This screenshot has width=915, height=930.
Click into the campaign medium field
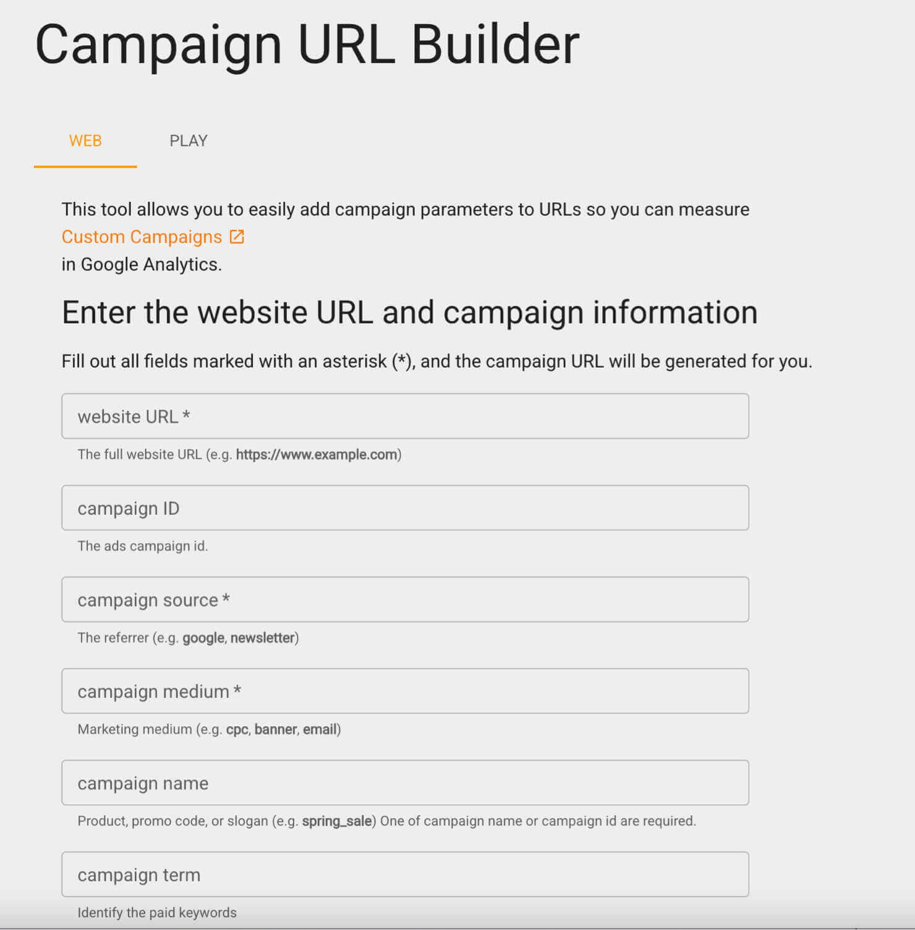coord(405,691)
